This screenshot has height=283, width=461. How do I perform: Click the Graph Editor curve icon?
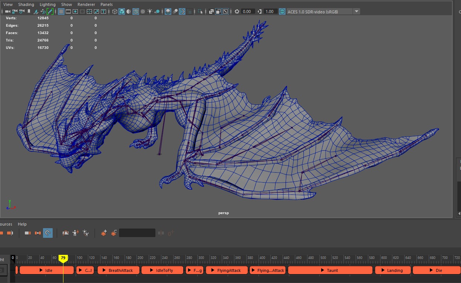click(x=66, y=233)
